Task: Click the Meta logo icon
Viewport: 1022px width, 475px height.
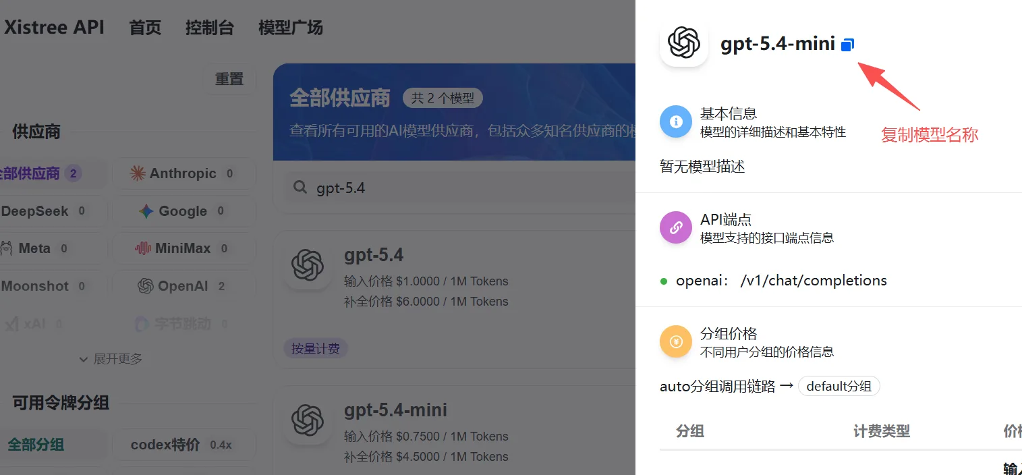Action: 6,248
